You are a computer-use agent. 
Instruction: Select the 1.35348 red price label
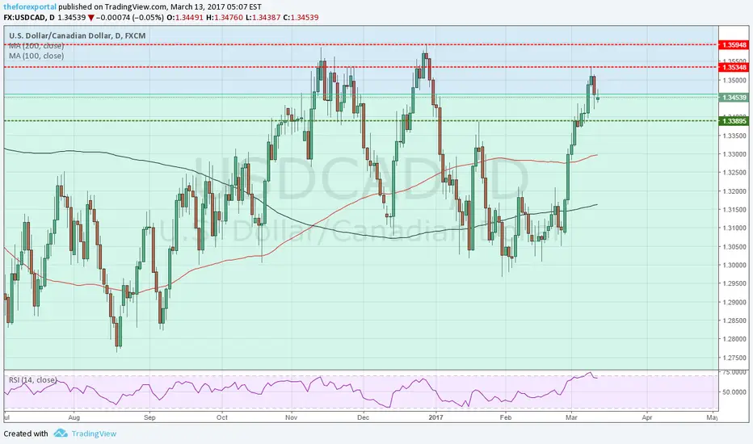pyautogui.click(x=734, y=67)
